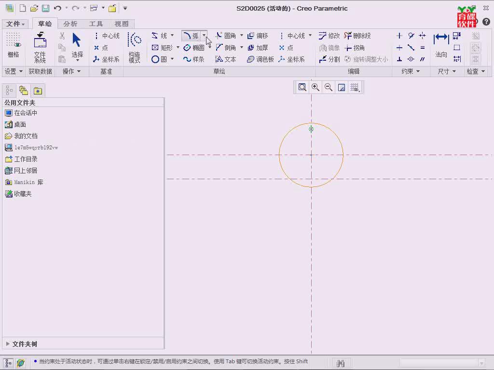This screenshot has height=370, width=494.
Task: Apply the Tangent constraint icon
Action: pyautogui.click(x=411, y=36)
